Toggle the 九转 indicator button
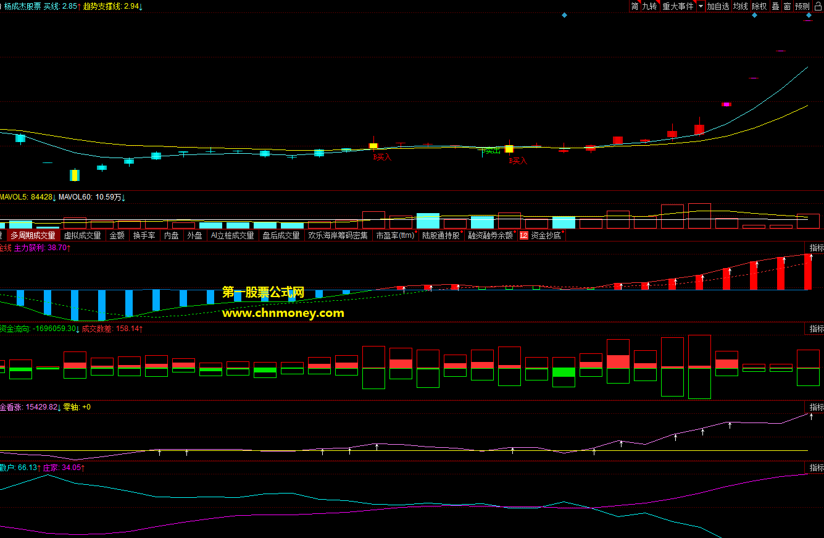 (649, 6)
